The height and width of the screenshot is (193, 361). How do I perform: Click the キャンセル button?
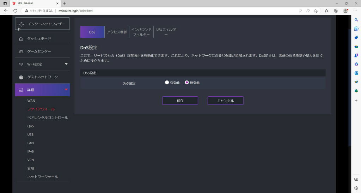point(225,101)
